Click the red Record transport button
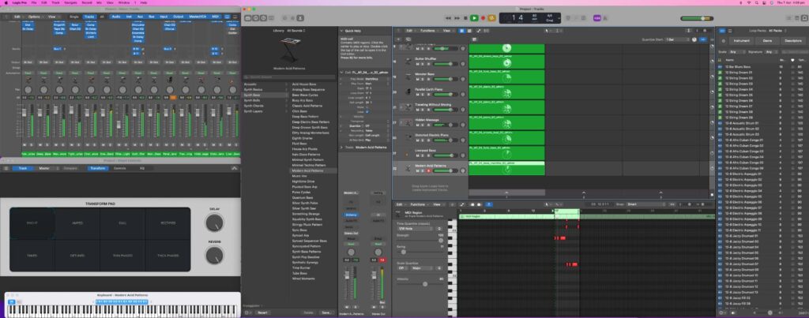Screen dimensions: 809x318 [483, 18]
